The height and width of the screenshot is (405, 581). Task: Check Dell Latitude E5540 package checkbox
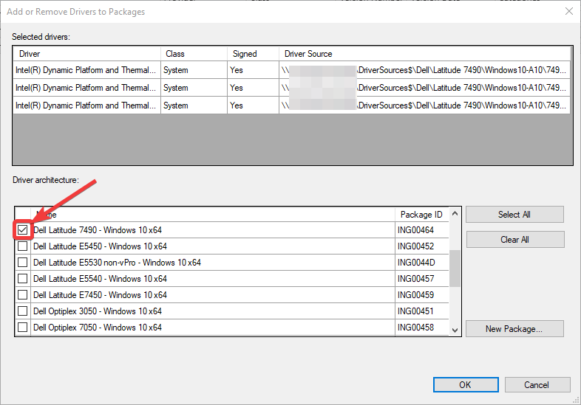23,279
